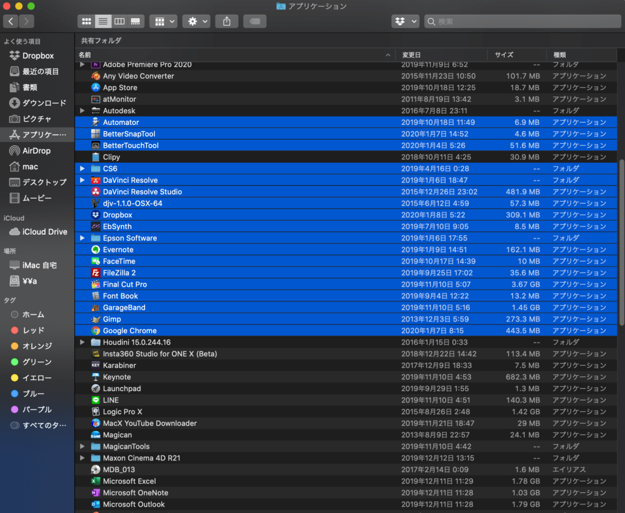Image resolution: width=625 pixels, height=513 pixels.
Task: Click the 検索 search field
Action: [x=522, y=21]
